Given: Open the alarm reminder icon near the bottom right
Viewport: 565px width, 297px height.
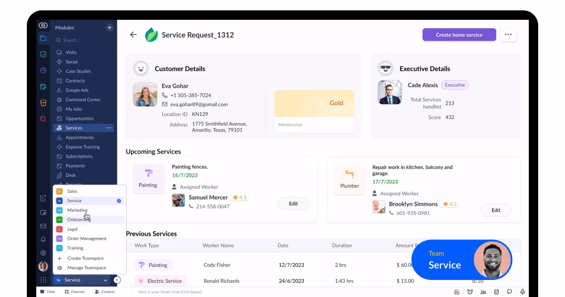Looking at the screenshot, I should (x=470, y=292).
